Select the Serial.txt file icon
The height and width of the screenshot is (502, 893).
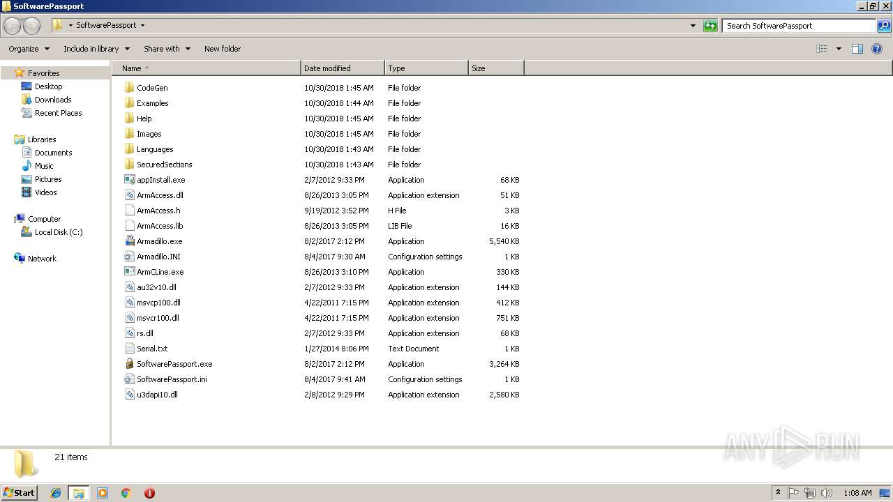click(x=129, y=349)
